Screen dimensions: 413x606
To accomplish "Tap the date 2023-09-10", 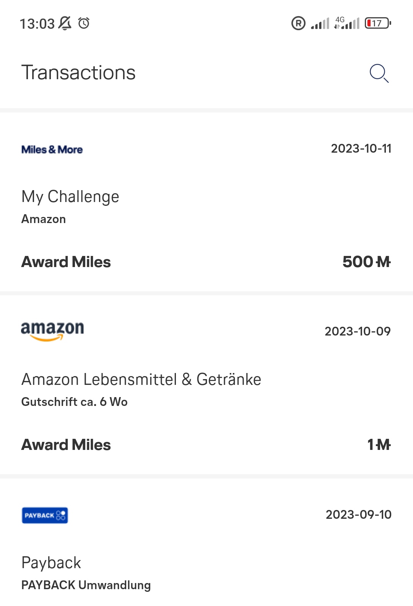I will click(358, 515).
